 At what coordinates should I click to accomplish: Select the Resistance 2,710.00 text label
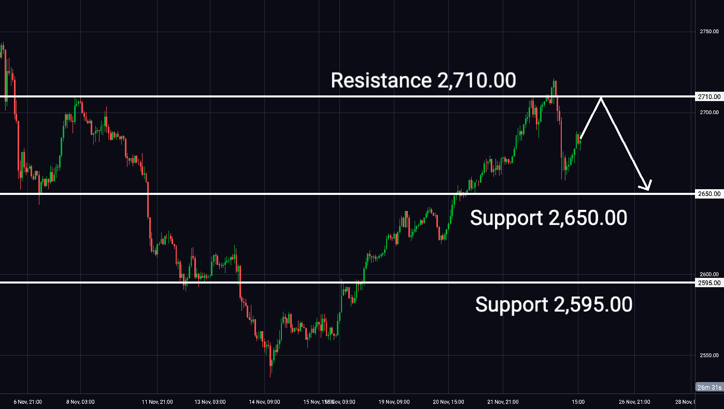(x=423, y=80)
